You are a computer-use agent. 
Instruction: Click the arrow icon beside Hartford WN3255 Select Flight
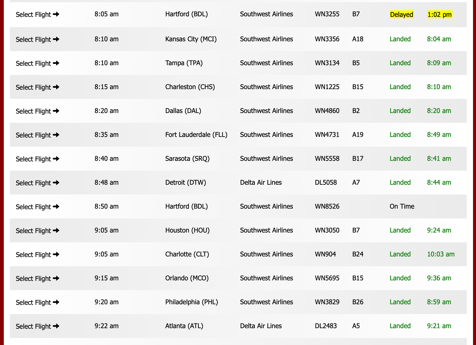[x=56, y=14]
